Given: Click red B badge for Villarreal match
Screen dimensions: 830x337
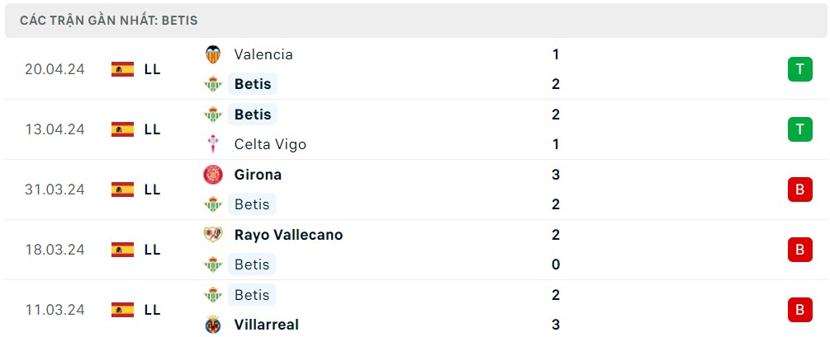Looking at the screenshot, I should point(799,310).
